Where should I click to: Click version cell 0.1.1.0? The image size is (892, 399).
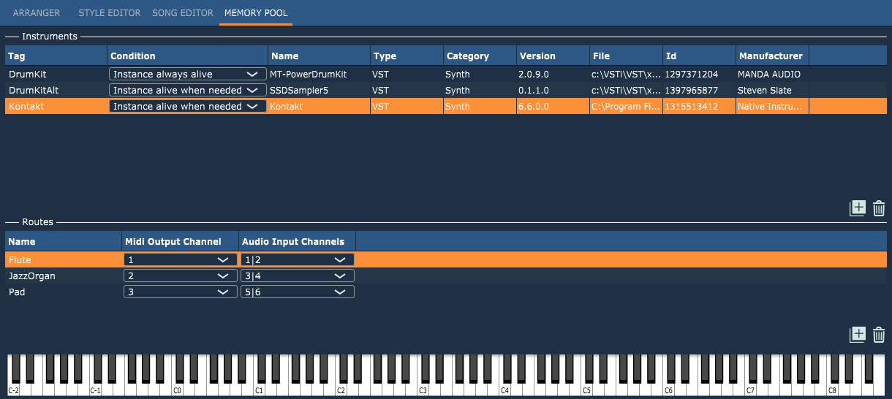click(x=553, y=90)
